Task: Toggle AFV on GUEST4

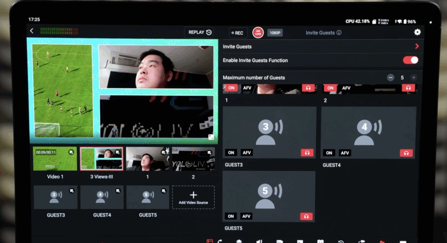Action: pos(345,153)
